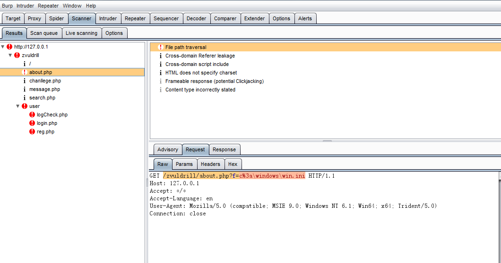Viewport: 501px width, 263px height.
Task: Open the Scan queue sub-tab
Action: tap(44, 33)
